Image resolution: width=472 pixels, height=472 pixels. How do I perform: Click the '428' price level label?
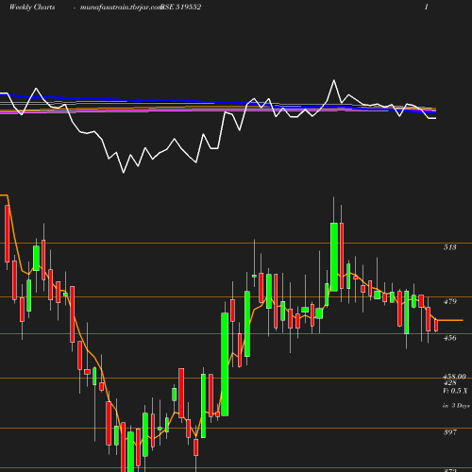coord(449,382)
